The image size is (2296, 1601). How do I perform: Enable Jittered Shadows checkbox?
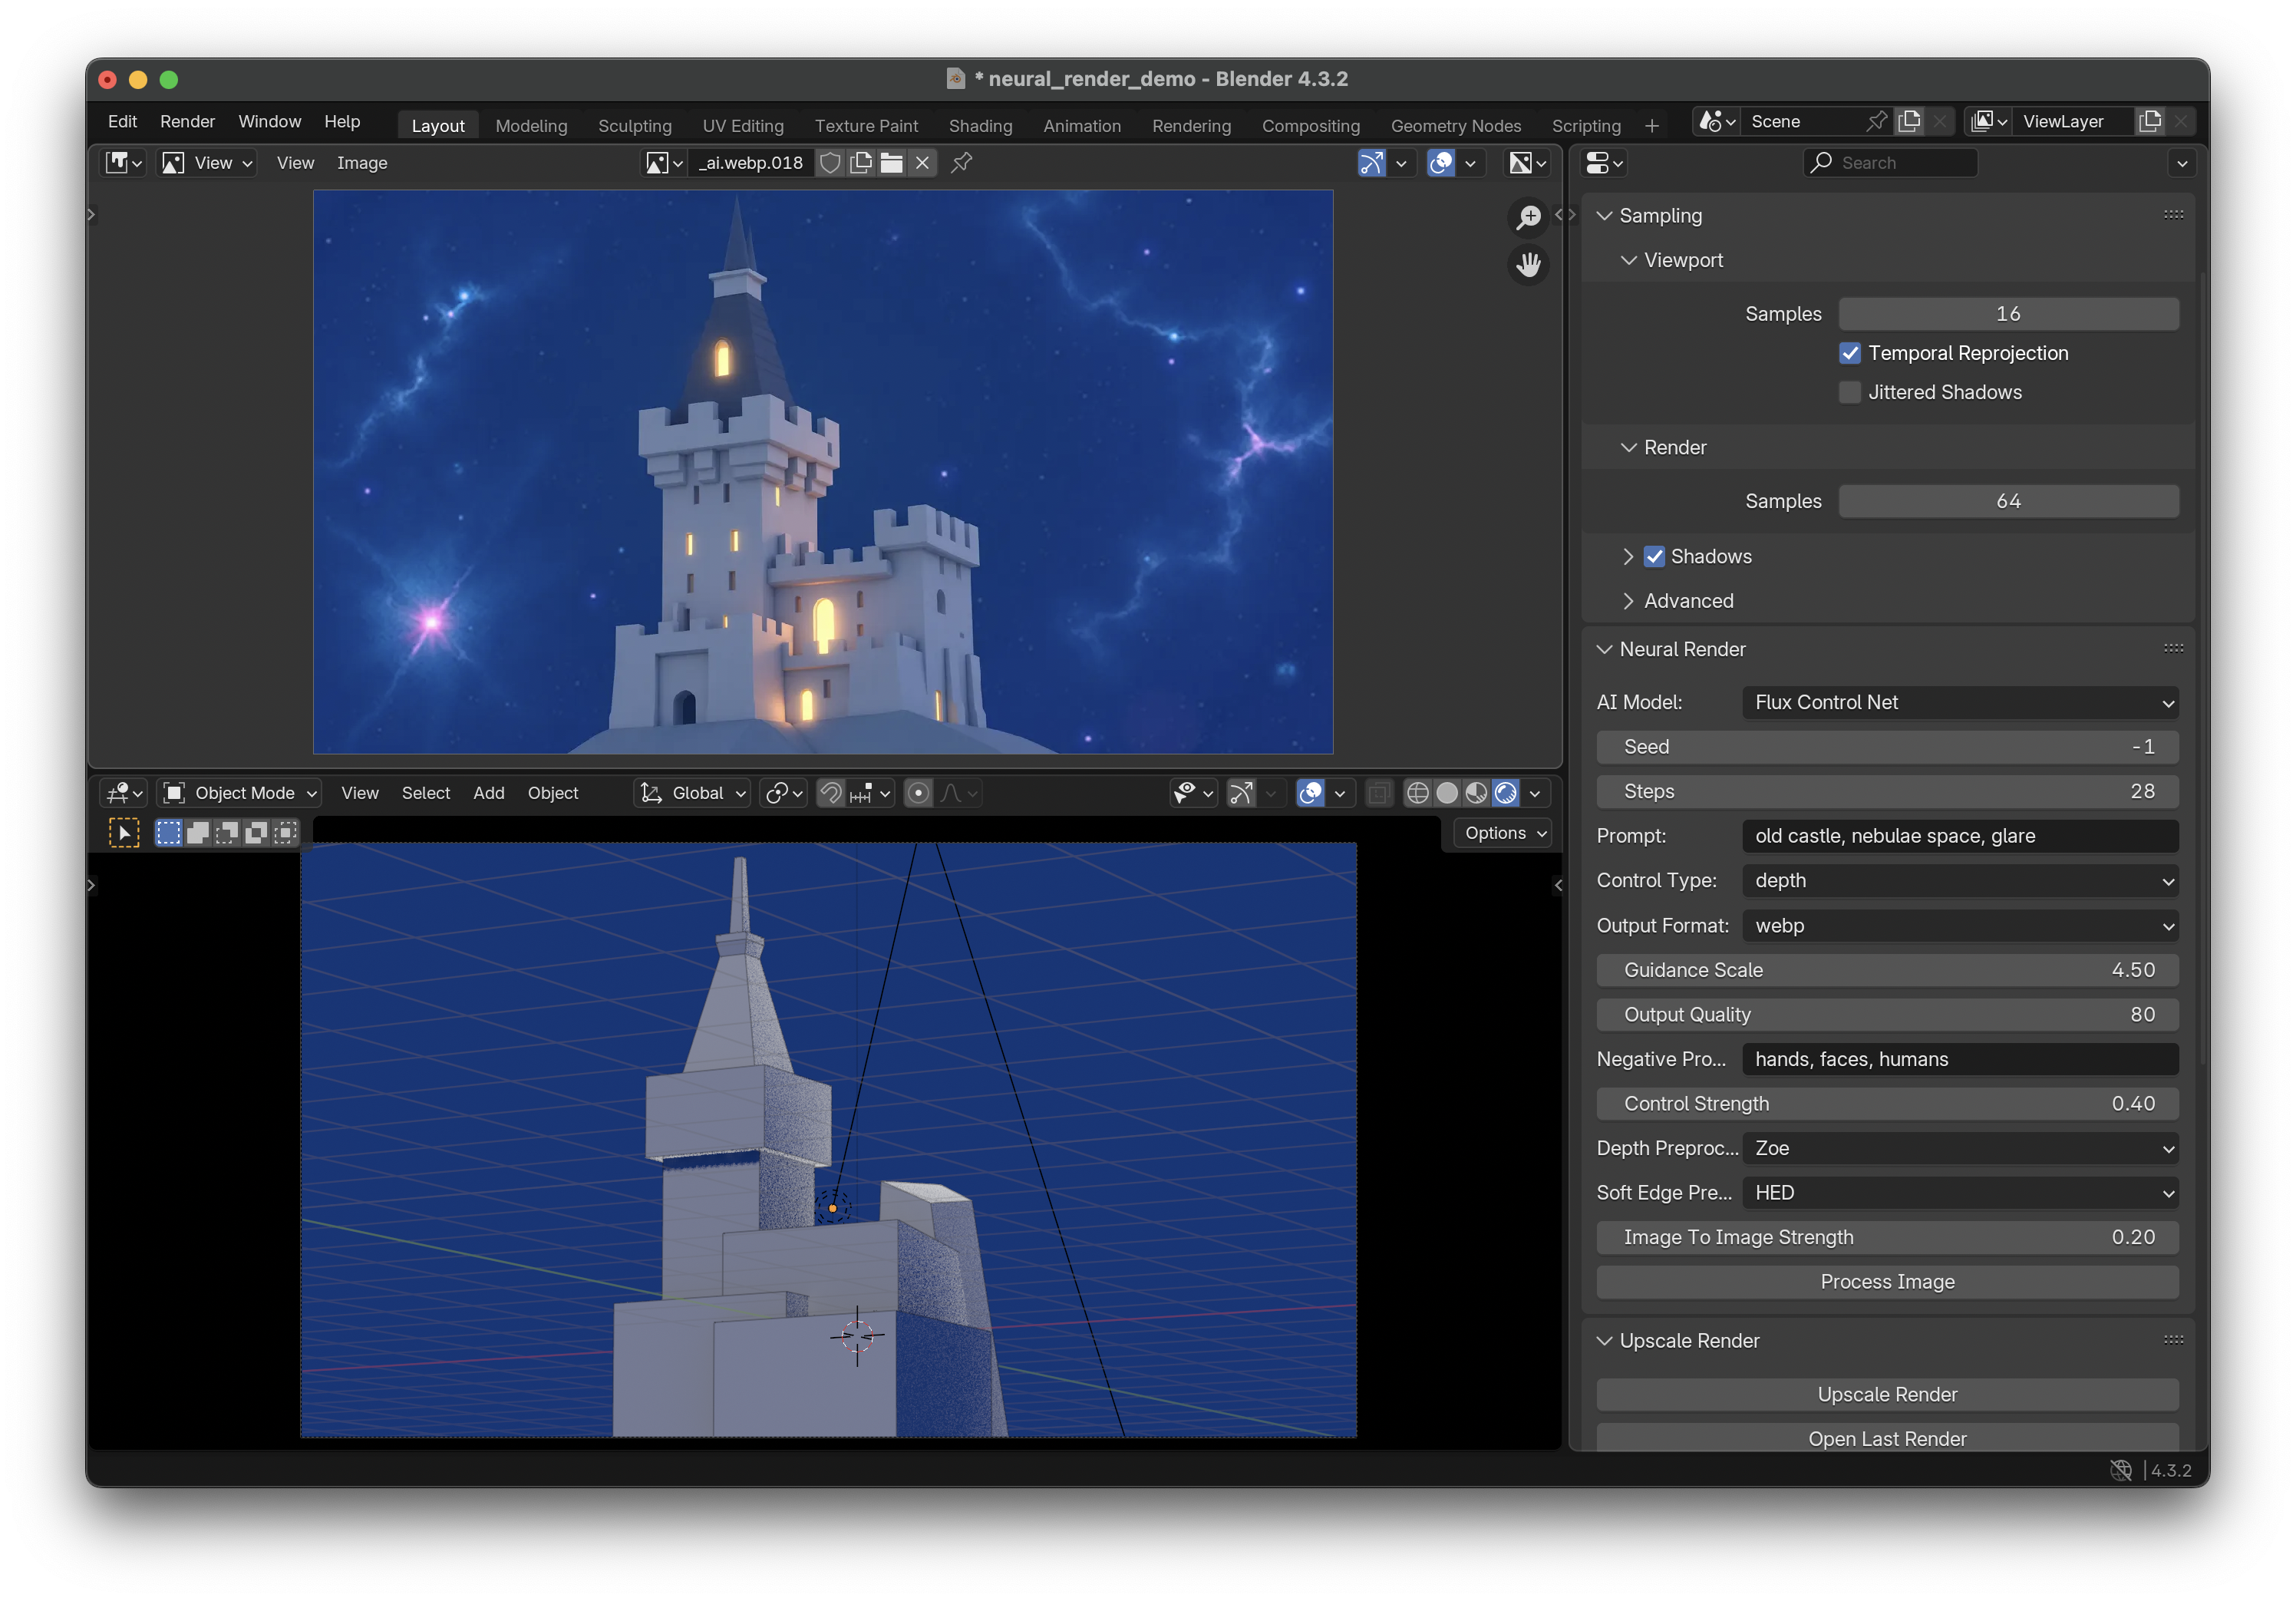click(1850, 392)
